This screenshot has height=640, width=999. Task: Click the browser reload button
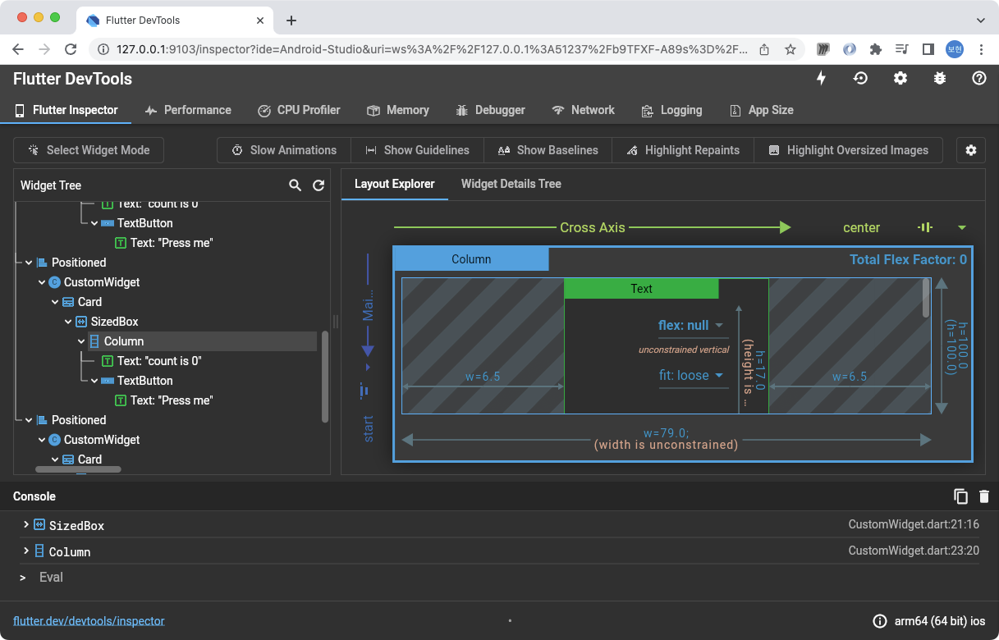(x=71, y=49)
